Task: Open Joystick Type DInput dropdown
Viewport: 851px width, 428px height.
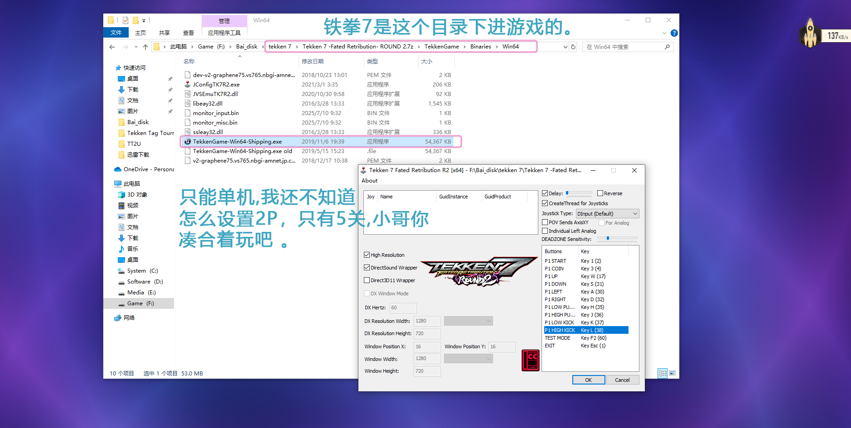Action: (x=608, y=213)
